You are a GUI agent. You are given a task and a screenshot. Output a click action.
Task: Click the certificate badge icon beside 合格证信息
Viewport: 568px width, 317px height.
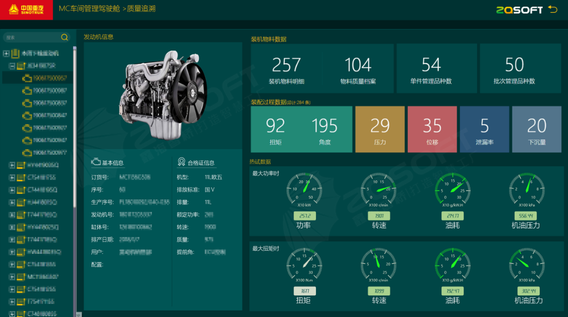coord(181,162)
